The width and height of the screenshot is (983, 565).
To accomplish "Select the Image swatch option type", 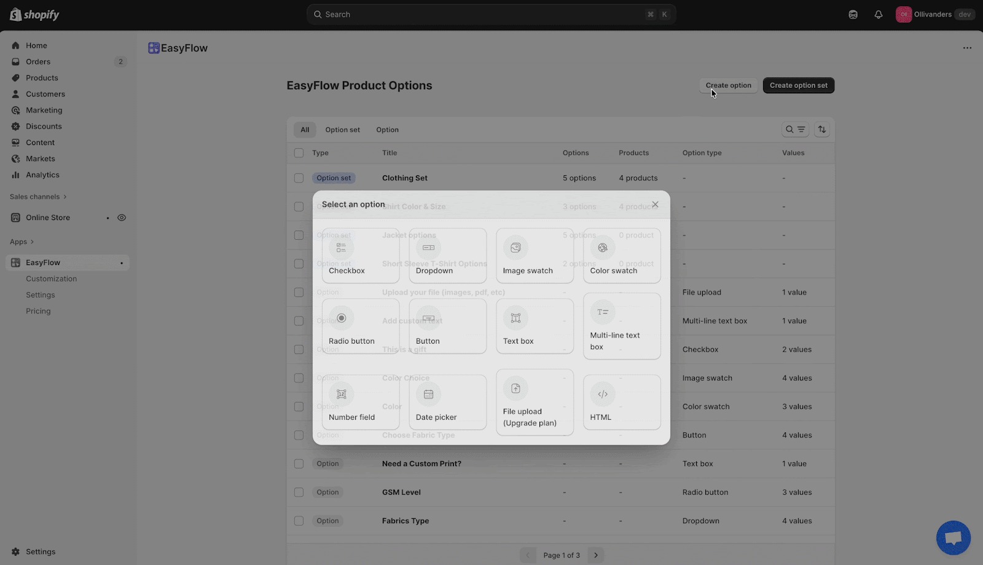I will (x=533, y=255).
